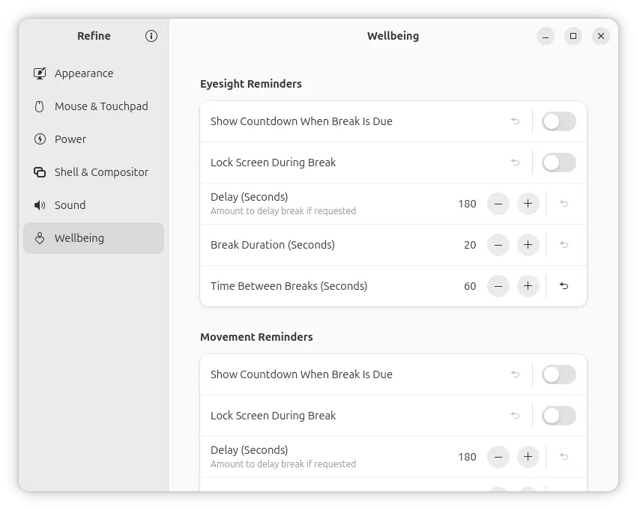Decrease Movement Delay seconds with minus button

point(498,457)
